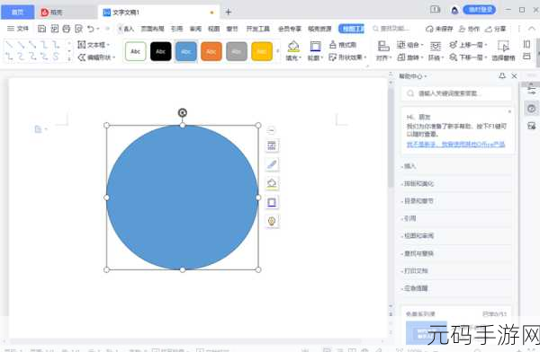Click the rotation handle above the circle
The width and height of the screenshot is (540, 352).
pyautogui.click(x=183, y=112)
